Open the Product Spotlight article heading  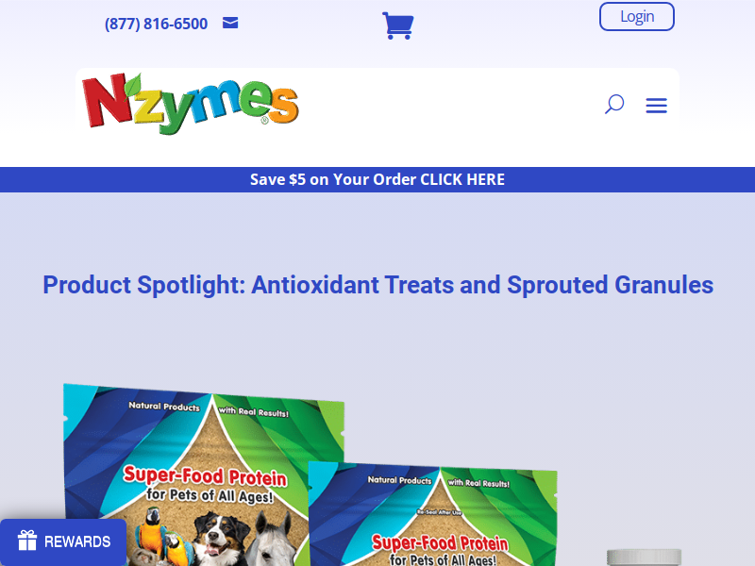[x=378, y=285]
